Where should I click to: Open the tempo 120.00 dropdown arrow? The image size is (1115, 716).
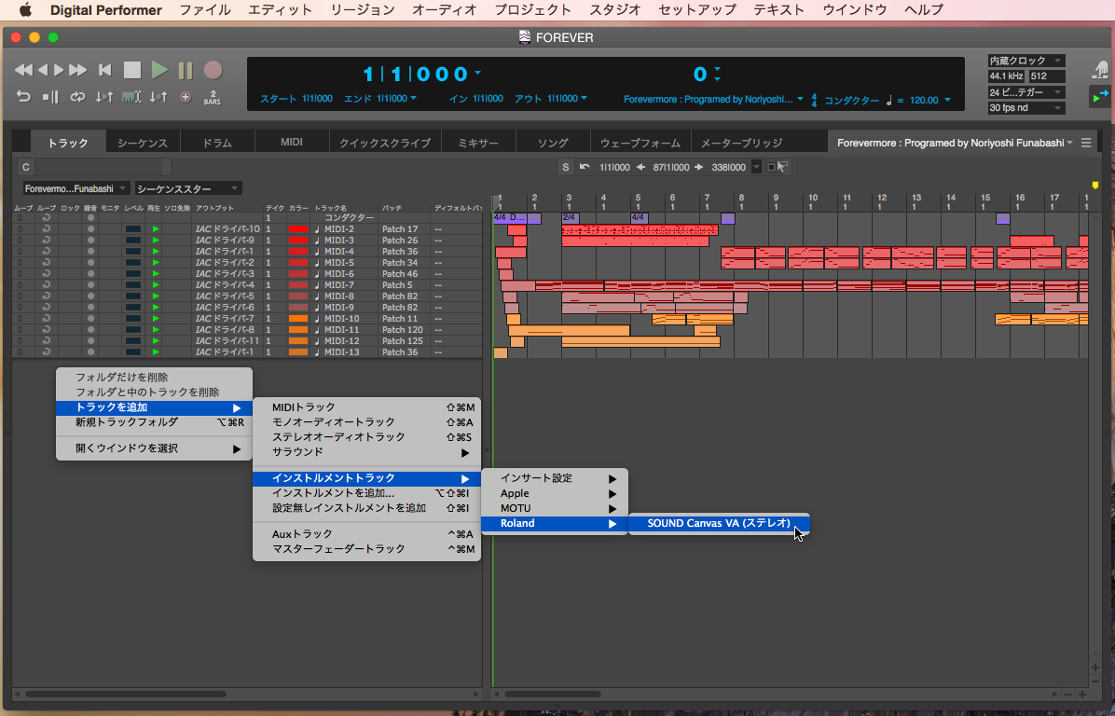tap(947, 101)
